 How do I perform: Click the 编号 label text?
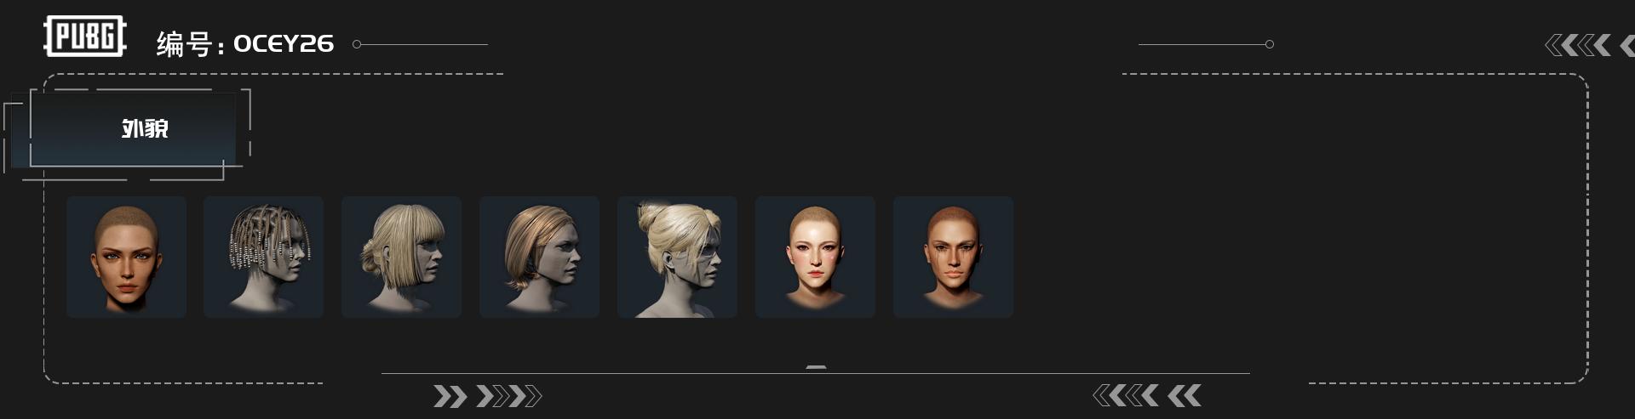pyautogui.click(x=183, y=44)
